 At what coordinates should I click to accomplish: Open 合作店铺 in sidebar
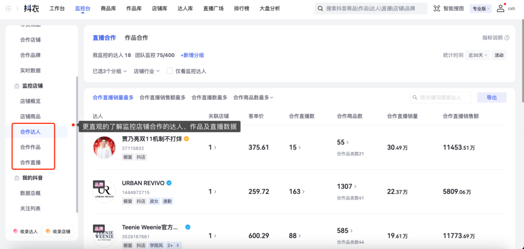31,40
